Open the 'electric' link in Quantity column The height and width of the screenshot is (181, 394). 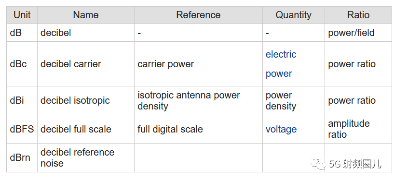[x=281, y=54]
